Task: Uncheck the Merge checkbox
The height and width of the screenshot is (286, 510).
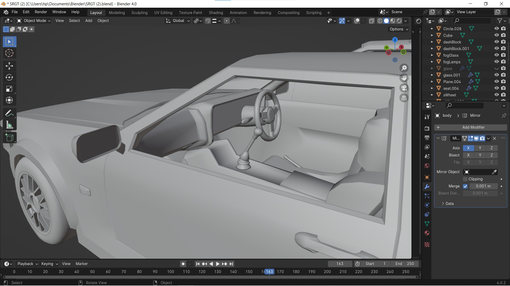Action: [x=465, y=186]
